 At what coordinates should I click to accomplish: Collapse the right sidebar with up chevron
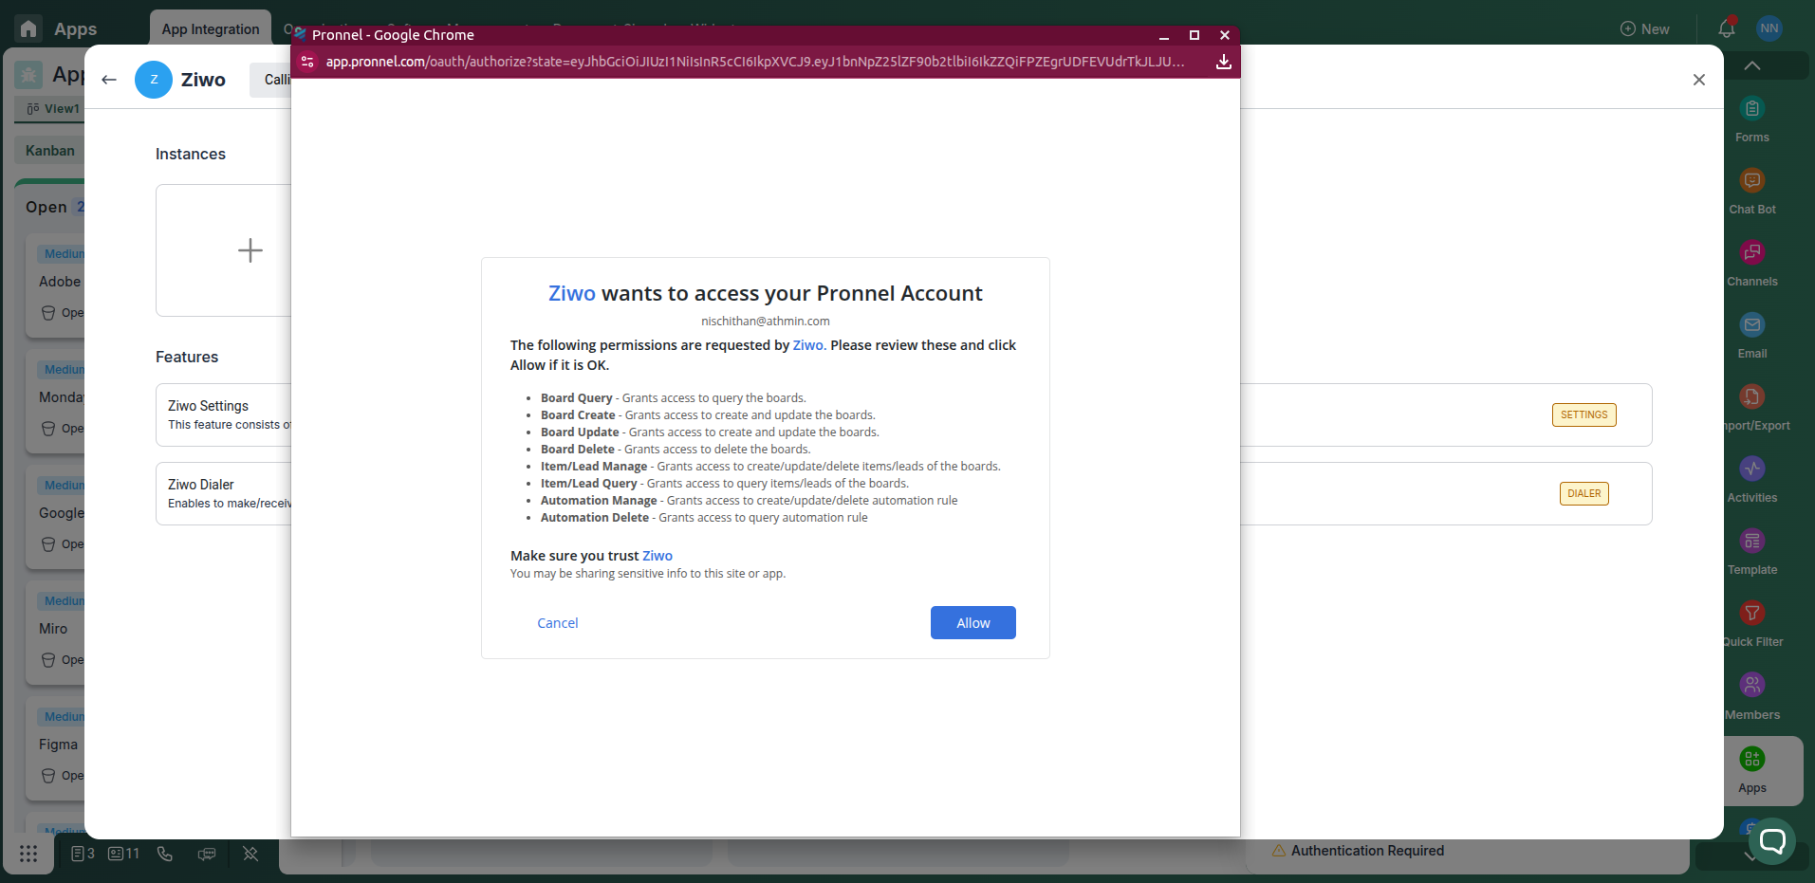tap(1751, 65)
